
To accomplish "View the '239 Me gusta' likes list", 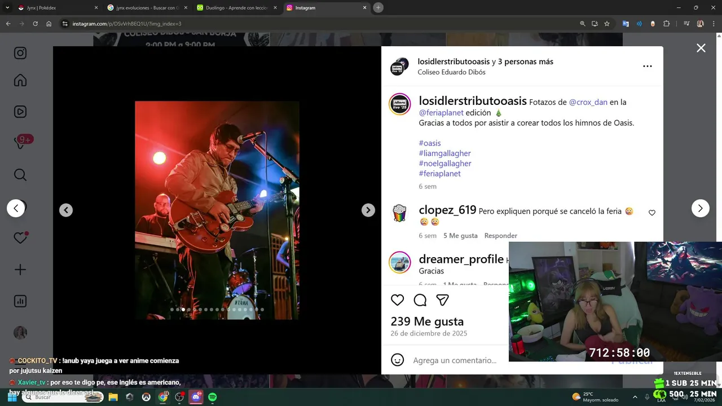I will 427,321.
